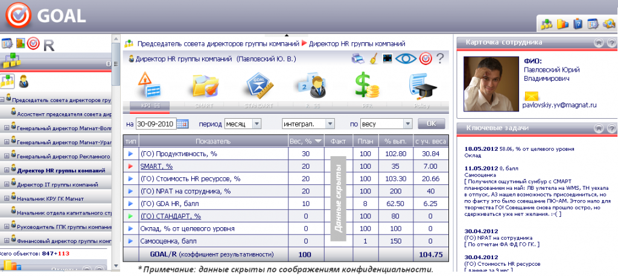Click the OK button
The height and width of the screenshot is (276, 618).
(432, 124)
